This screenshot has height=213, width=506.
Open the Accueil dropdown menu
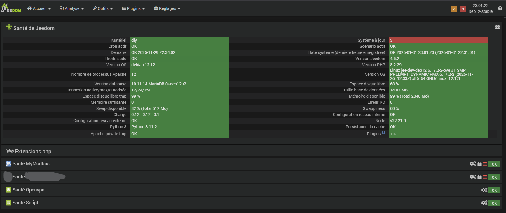coord(39,8)
